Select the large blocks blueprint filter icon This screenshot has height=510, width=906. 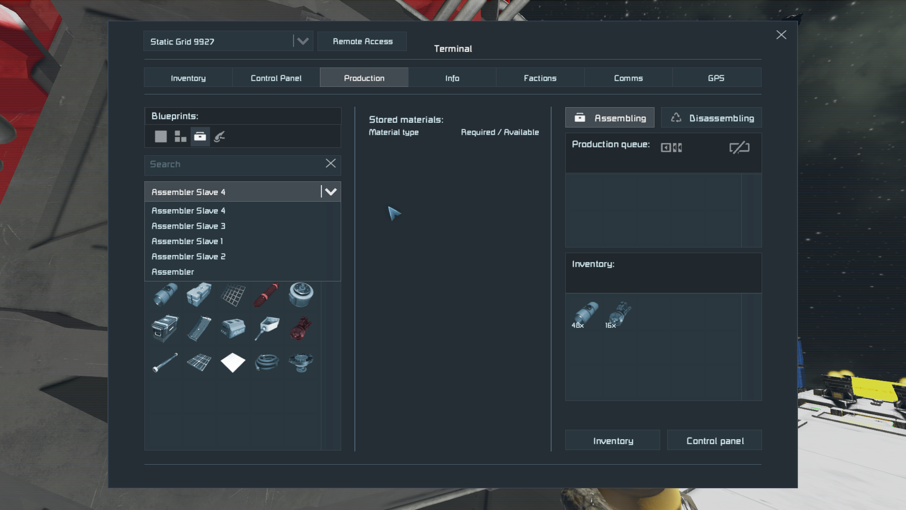tap(161, 136)
